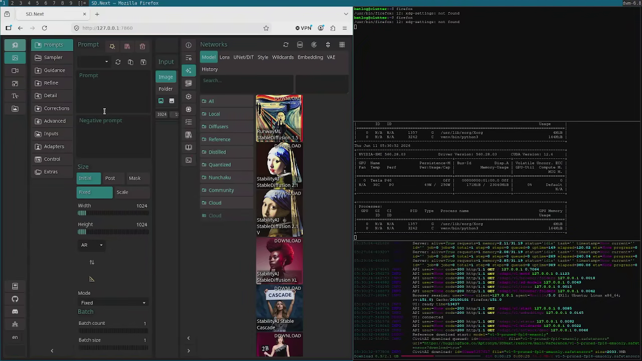The image size is (642, 361).
Task: Click the GitHub icon in lower left sidebar
Action: point(15,299)
